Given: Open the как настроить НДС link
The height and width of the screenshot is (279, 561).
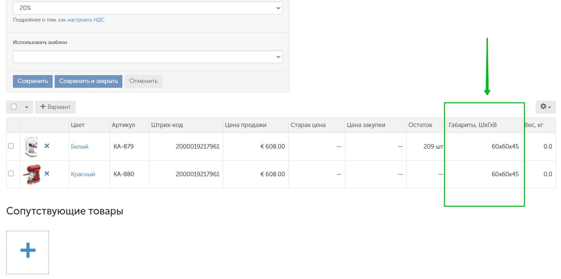Looking at the screenshot, I should click(x=81, y=20).
